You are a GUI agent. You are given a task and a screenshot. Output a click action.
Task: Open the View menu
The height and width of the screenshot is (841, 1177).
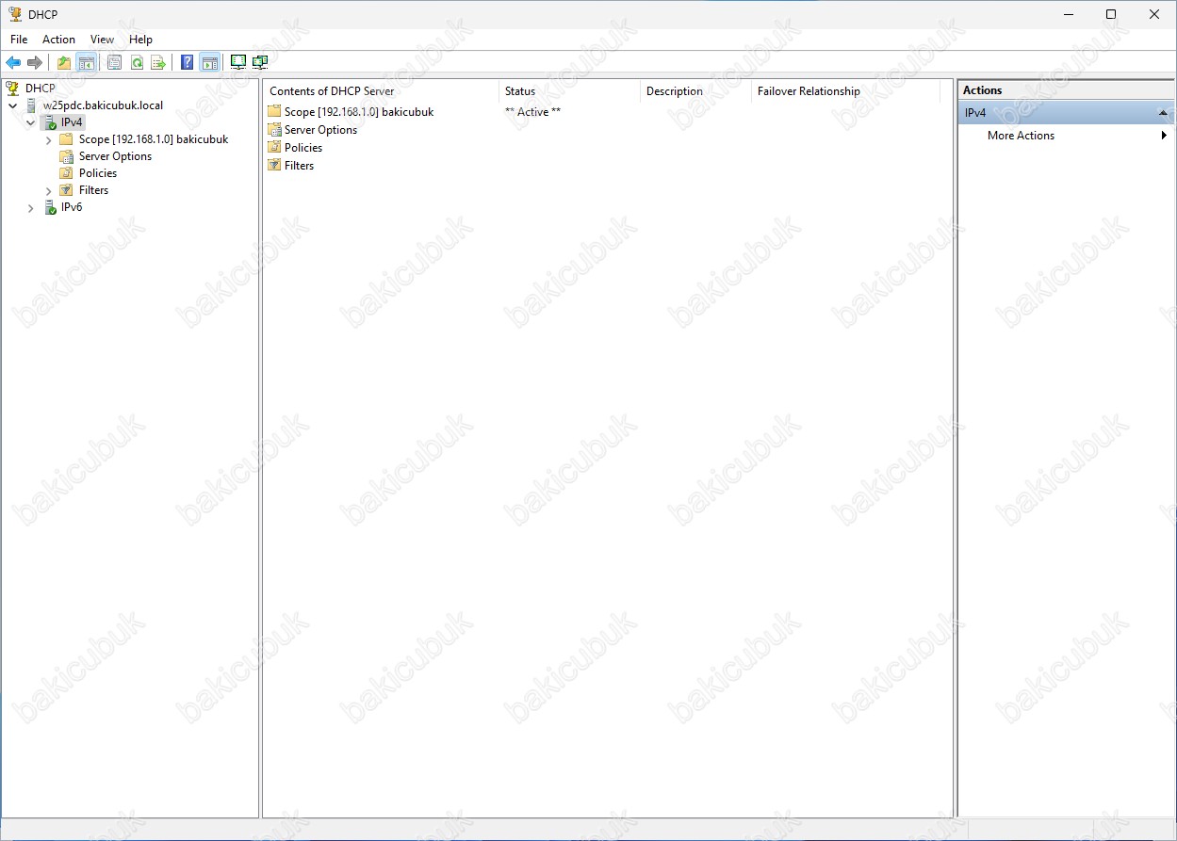point(102,40)
